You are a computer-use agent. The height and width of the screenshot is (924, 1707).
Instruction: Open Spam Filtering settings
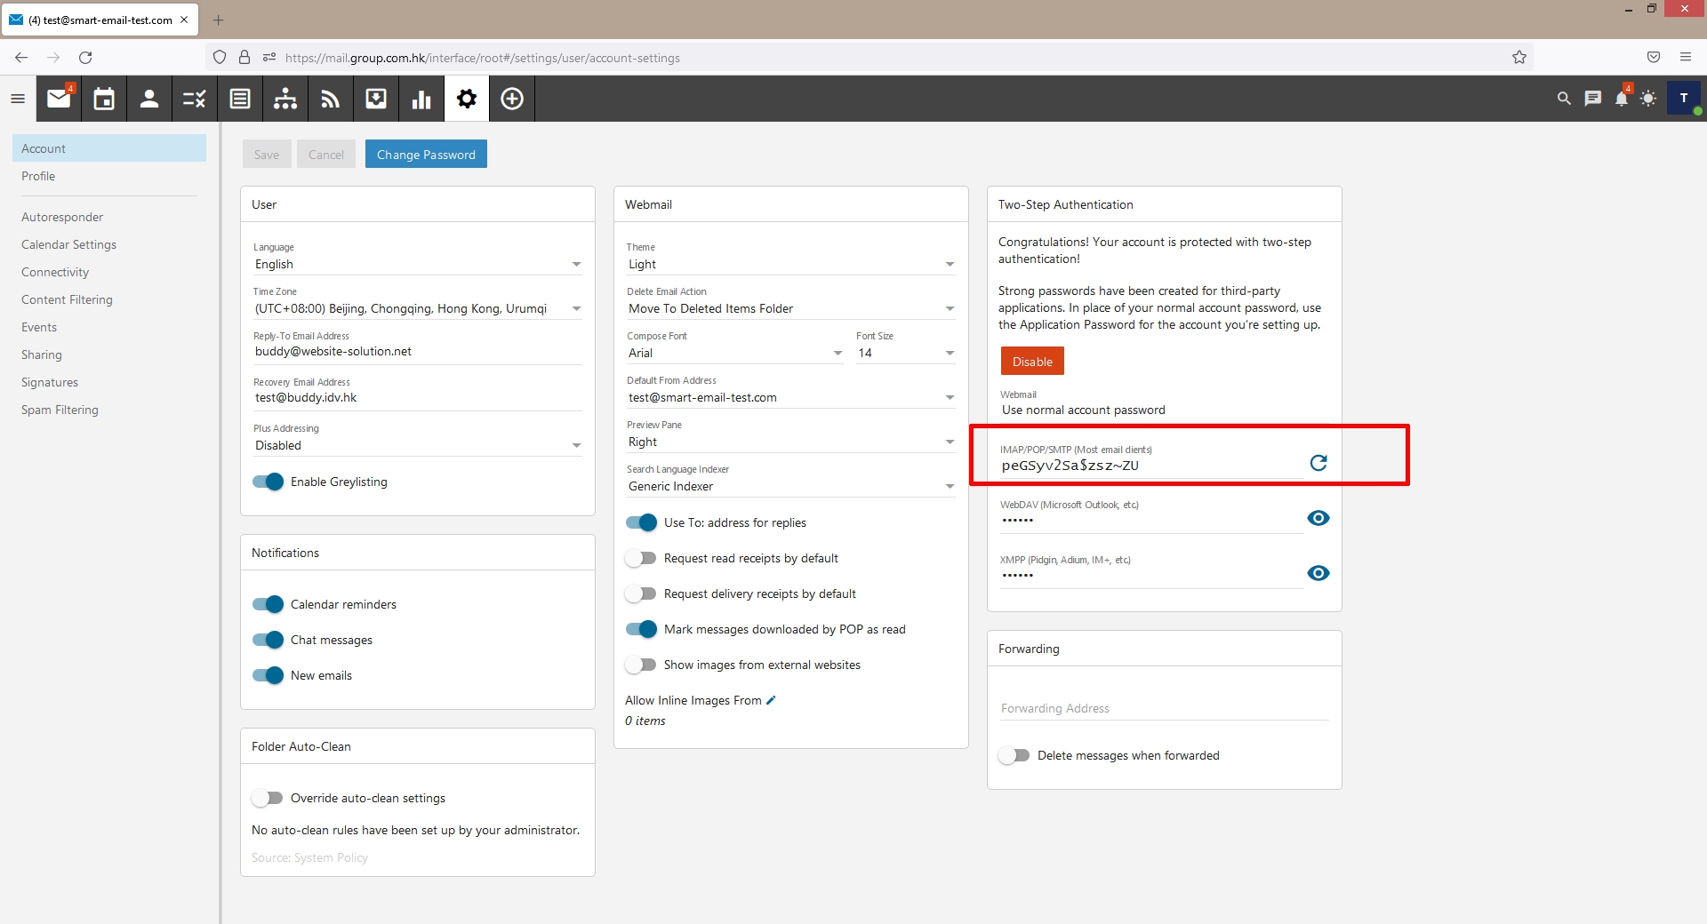pos(60,410)
